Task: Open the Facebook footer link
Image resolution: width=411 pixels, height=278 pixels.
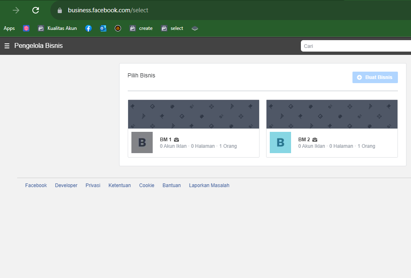Action: (36, 185)
